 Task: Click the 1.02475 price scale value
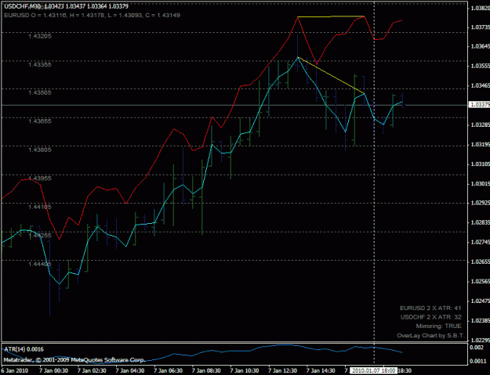point(481,301)
